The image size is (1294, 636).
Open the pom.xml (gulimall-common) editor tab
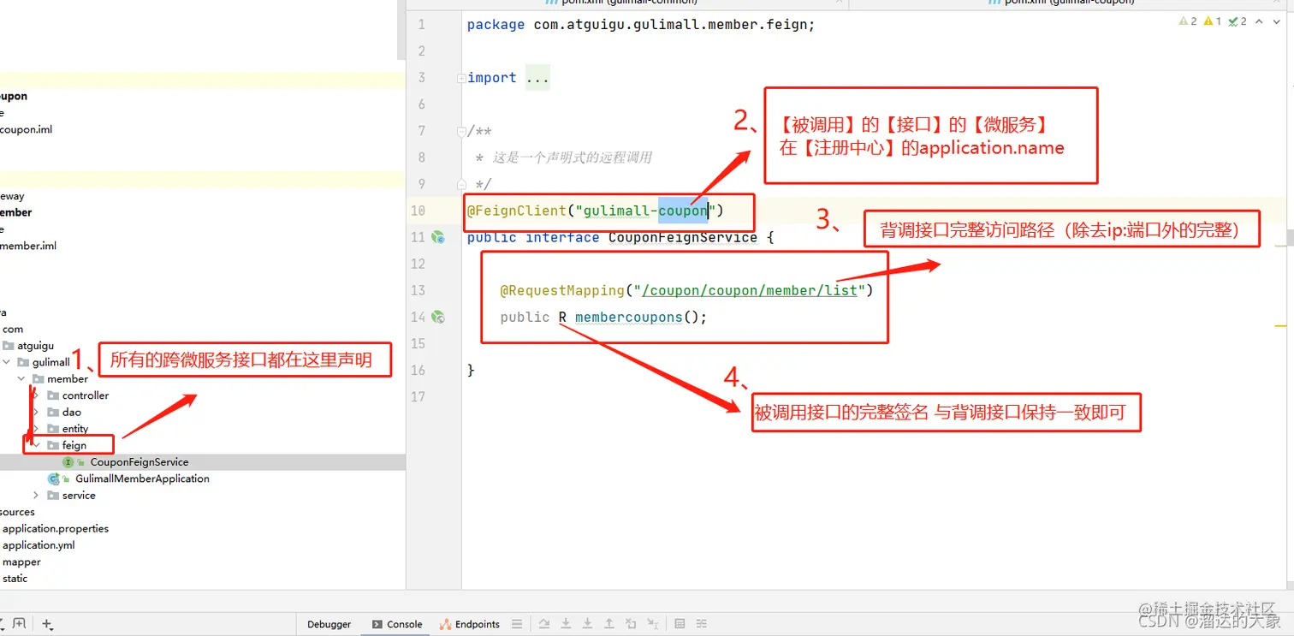(629, 3)
